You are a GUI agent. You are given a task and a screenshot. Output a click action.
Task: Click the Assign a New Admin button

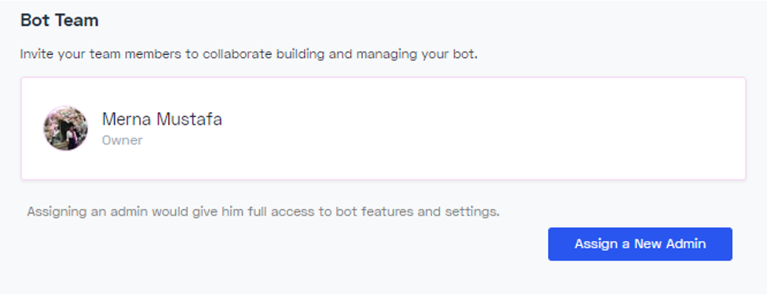pos(640,243)
